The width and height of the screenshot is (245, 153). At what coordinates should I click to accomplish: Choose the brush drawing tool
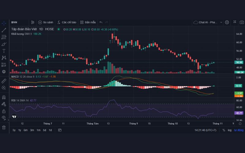(x=4, y=44)
